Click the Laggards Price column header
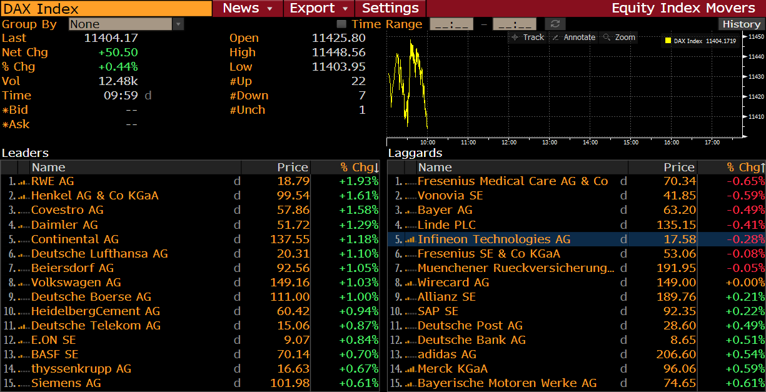Viewport: 766px width, 392px height. pyautogui.click(x=662, y=167)
